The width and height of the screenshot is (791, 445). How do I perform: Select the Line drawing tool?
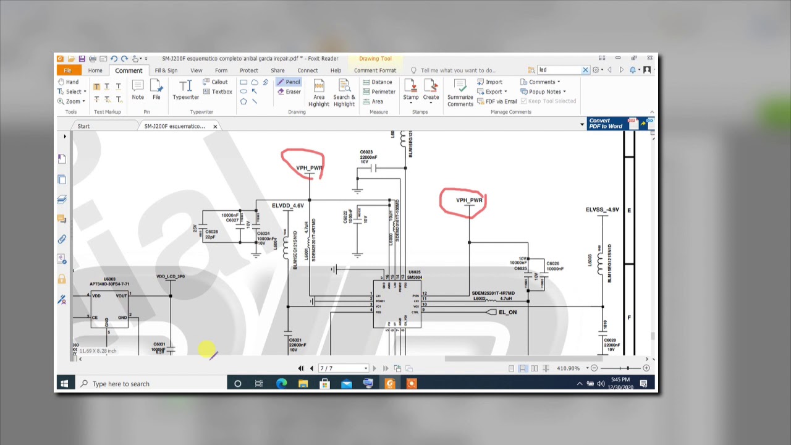point(255,101)
